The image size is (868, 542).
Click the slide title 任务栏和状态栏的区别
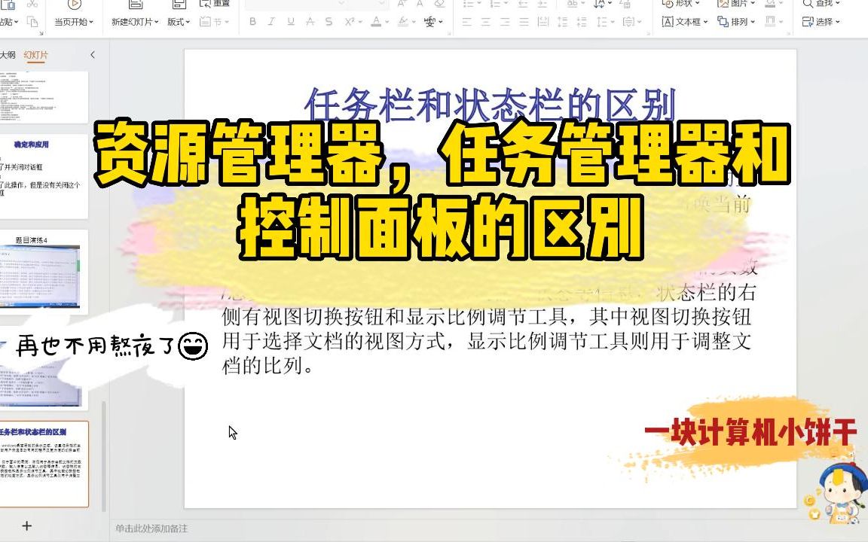pos(491,104)
